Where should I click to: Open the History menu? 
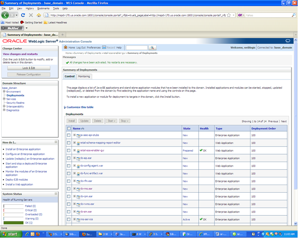click(30, 9)
